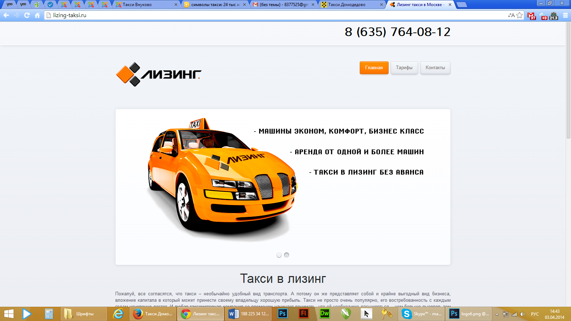Click the Лизинг site logo
Screen dimensions: 571x321
pos(159,74)
